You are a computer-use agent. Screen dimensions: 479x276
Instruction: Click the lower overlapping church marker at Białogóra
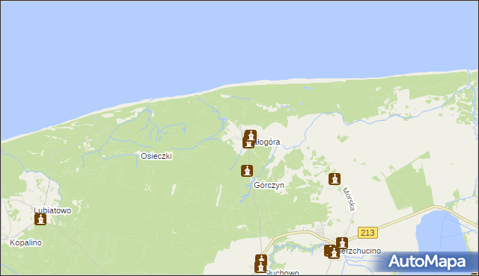pyautogui.click(x=248, y=142)
